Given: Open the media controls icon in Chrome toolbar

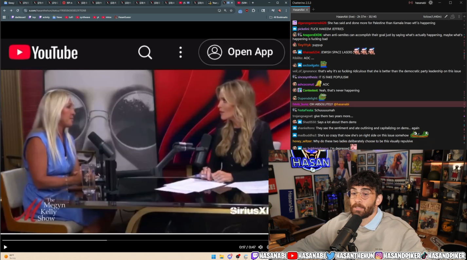Looking at the screenshot, I should [273, 10].
